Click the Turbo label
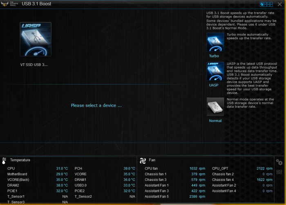This screenshot has height=205, width=286. point(214,56)
